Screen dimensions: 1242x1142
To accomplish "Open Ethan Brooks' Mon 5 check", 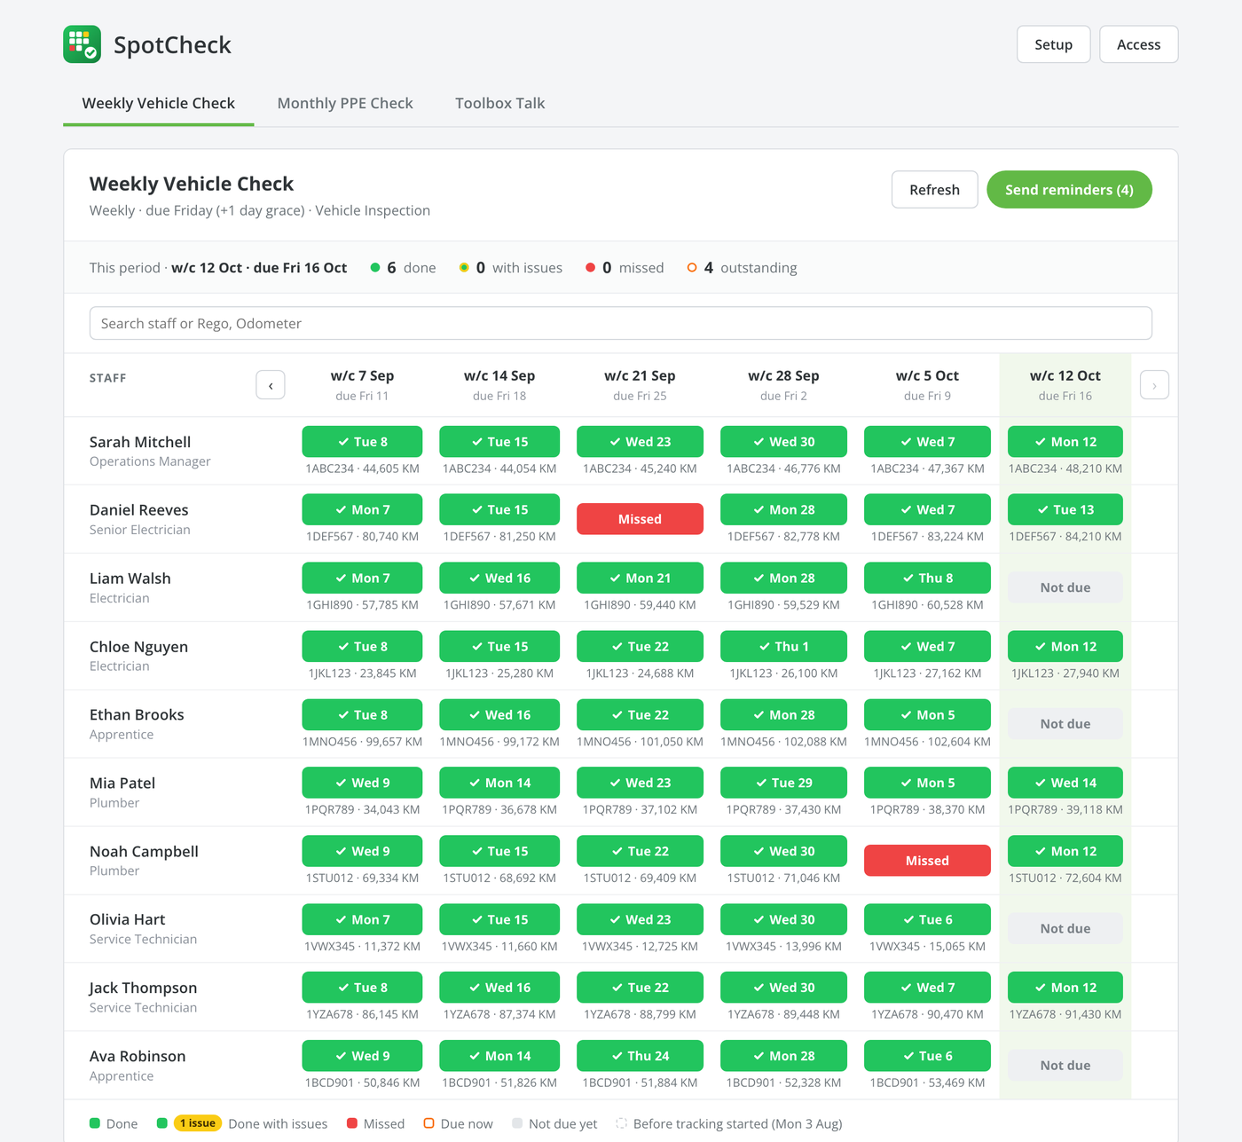I will 927,715.
